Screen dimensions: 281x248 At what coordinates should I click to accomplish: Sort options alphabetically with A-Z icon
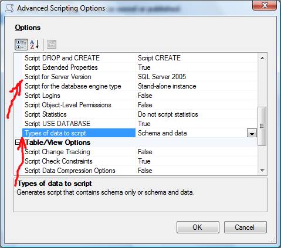pos(35,45)
